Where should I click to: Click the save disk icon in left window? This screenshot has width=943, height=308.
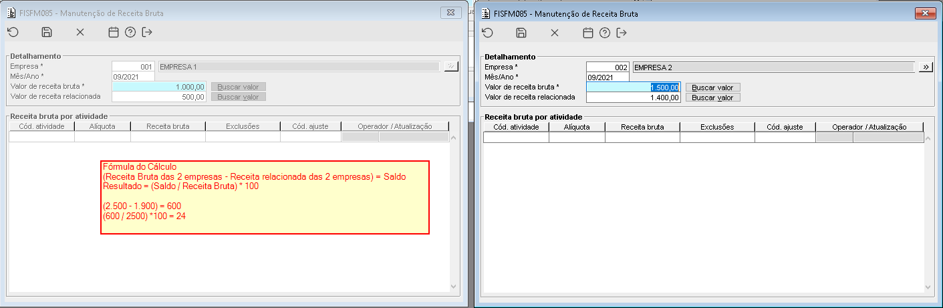click(47, 32)
